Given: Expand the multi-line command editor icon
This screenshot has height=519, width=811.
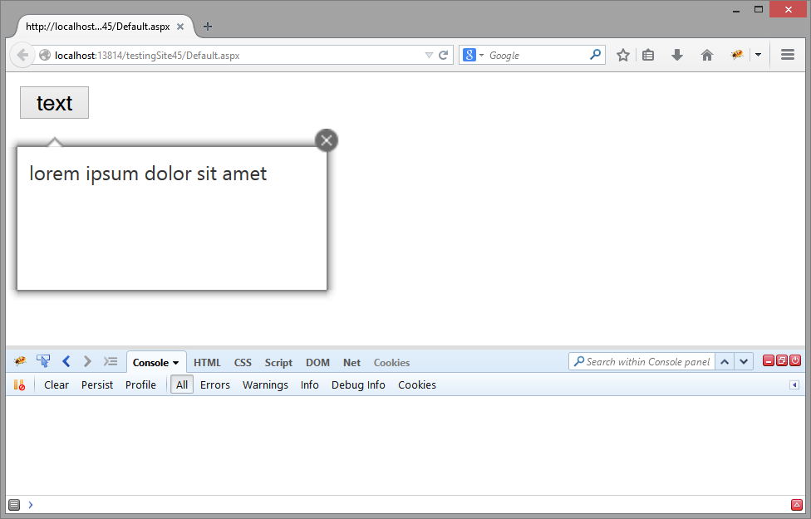Looking at the screenshot, I should [x=797, y=505].
